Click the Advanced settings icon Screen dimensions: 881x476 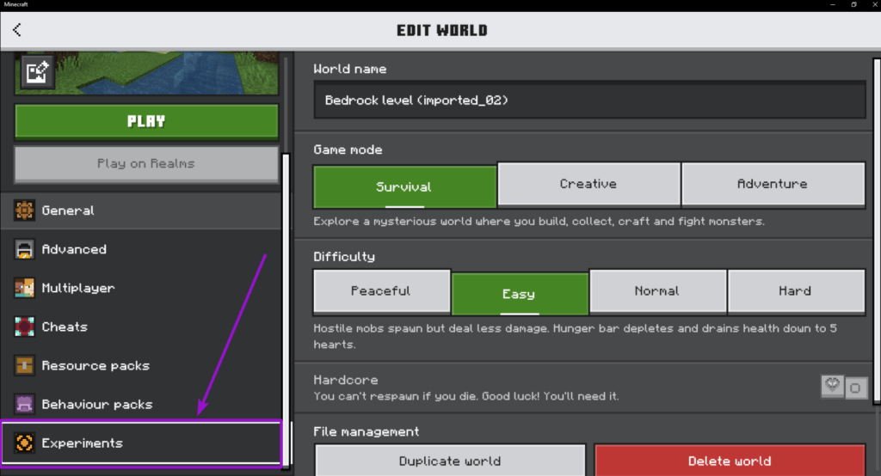[x=24, y=249]
